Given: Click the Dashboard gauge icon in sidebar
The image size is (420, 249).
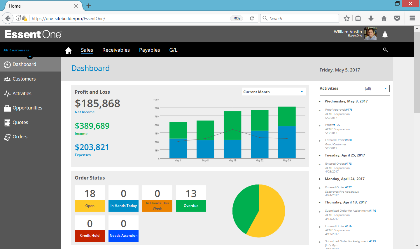Looking at the screenshot, I should 7,65.
